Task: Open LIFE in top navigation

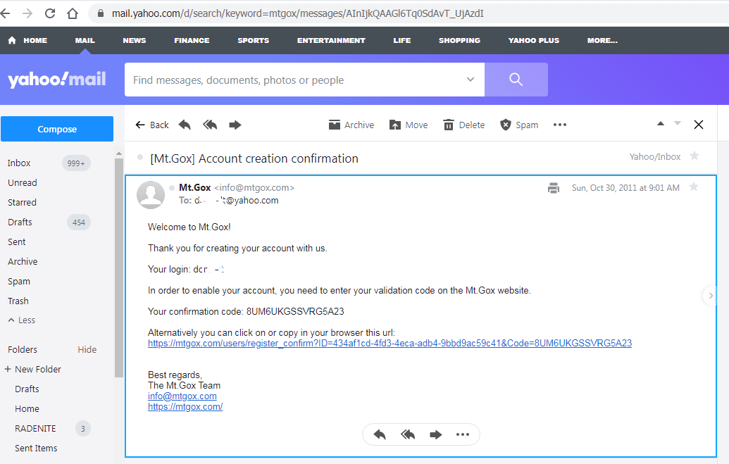Action: pyautogui.click(x=401, y=40)
